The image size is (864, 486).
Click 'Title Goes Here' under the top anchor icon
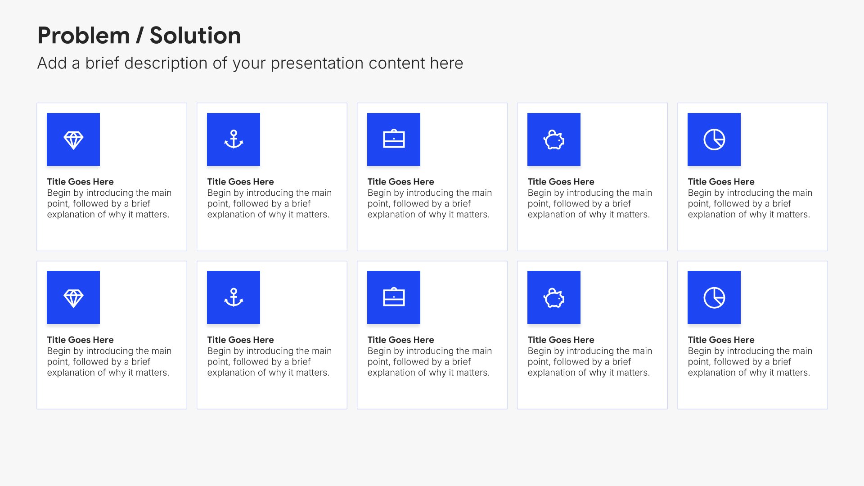[x=240, y=182]
